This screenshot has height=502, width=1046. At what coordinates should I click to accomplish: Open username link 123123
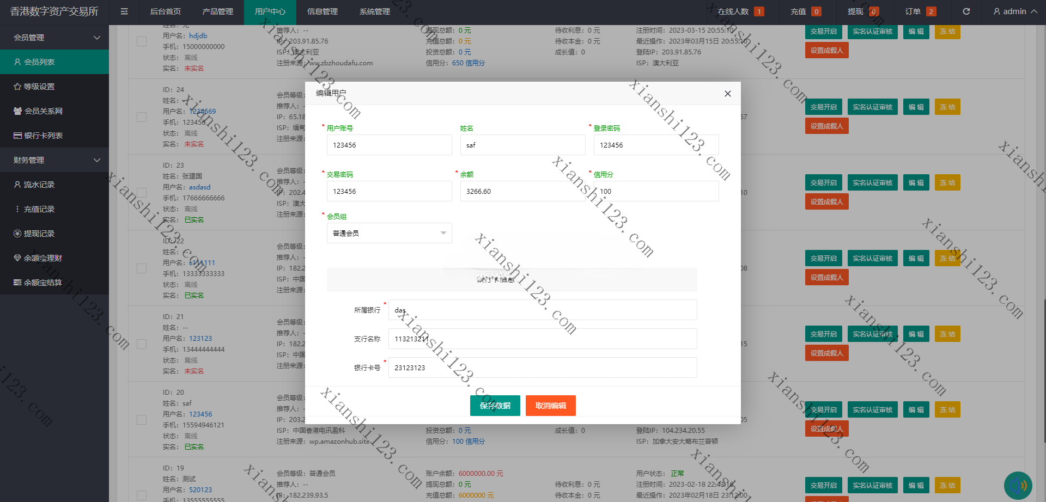click(x=200, y=339)
